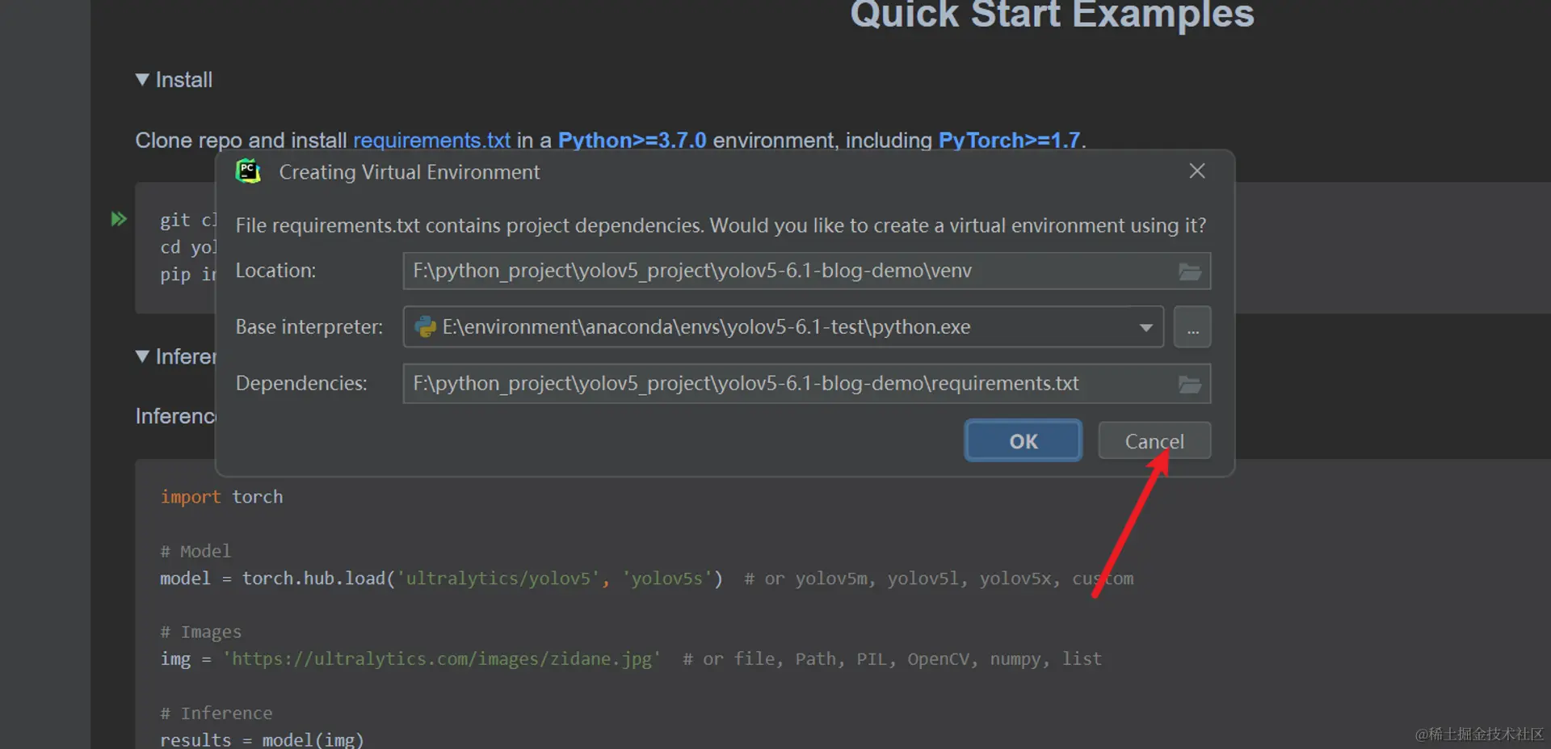Expand the Base interpreter dropdown arrow
The image size is (1551, 749).
tap(1145, 327)
